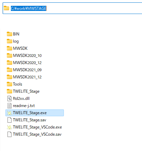Select the BIN folder icon
The height and width of the screenshot is (151, 142).
click(x=10, y=34)
